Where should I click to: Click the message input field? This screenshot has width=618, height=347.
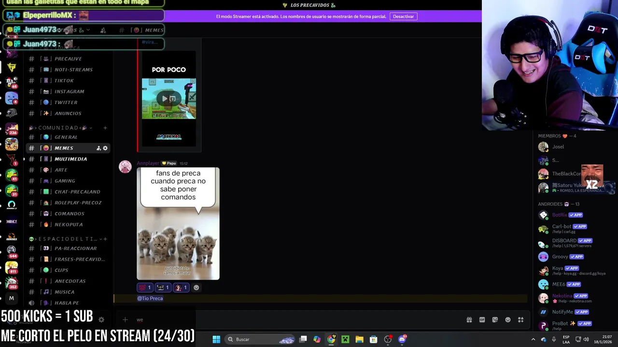click(x=295, y=320)
